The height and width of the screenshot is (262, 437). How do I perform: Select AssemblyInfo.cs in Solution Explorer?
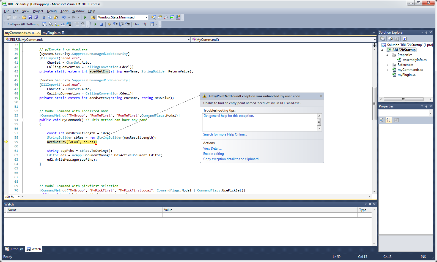tap(414, 60)
